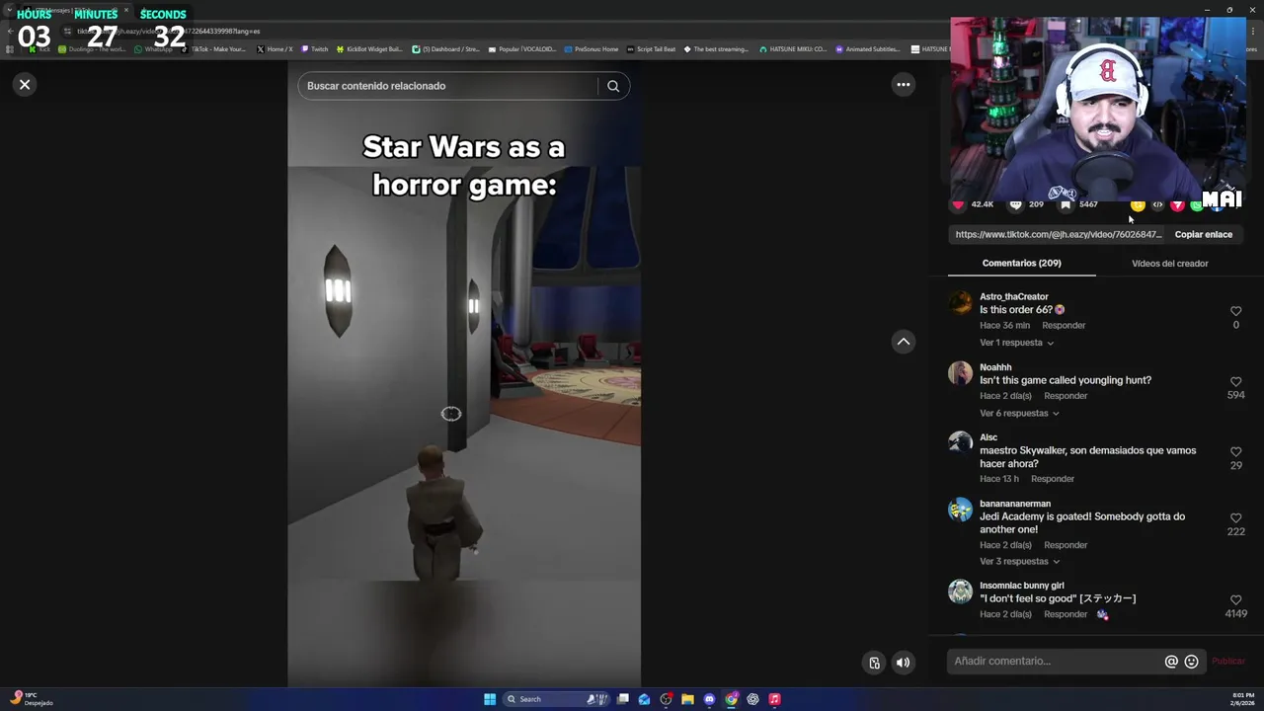The height and width of the screenshot is (711, 1264).
Task: Mute the video with speaker icon
Action: point(903,663)
